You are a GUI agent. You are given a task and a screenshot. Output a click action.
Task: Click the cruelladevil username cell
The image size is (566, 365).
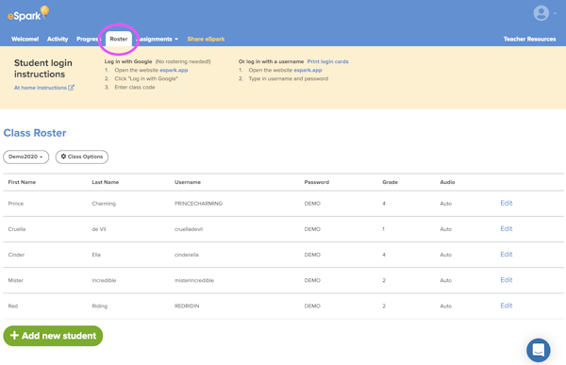coord(189,229)
